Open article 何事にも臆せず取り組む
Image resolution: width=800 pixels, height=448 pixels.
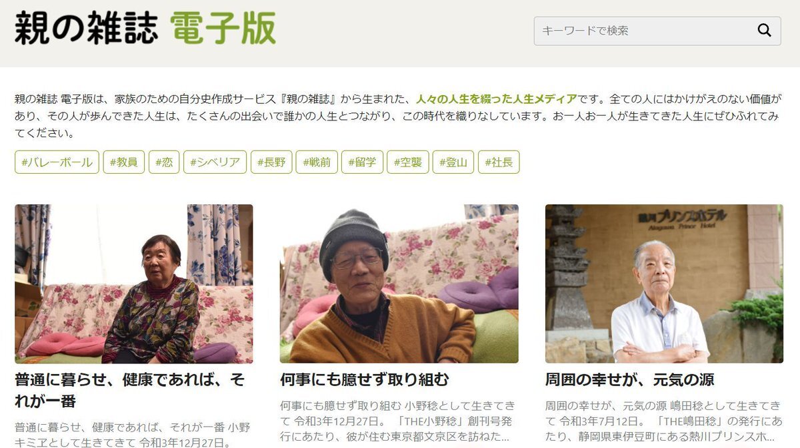(365, 380)
